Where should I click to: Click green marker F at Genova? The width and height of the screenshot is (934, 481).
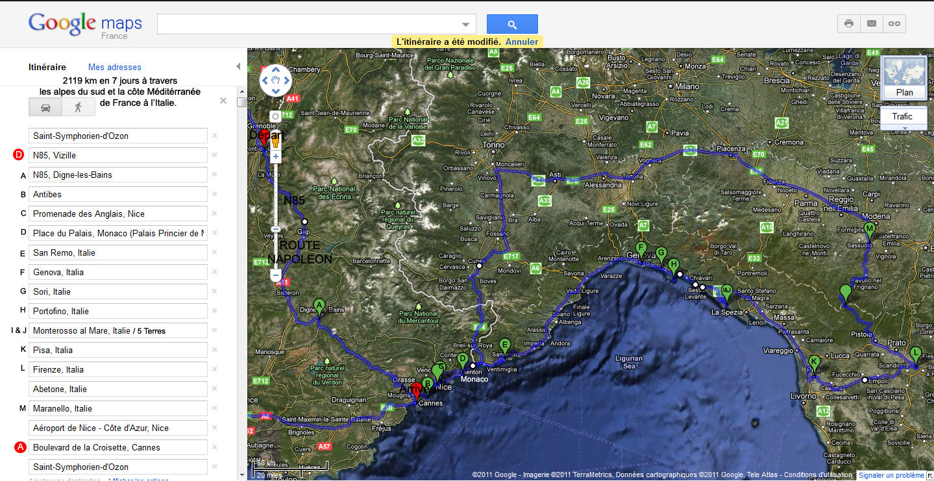(x=641, y=249)
